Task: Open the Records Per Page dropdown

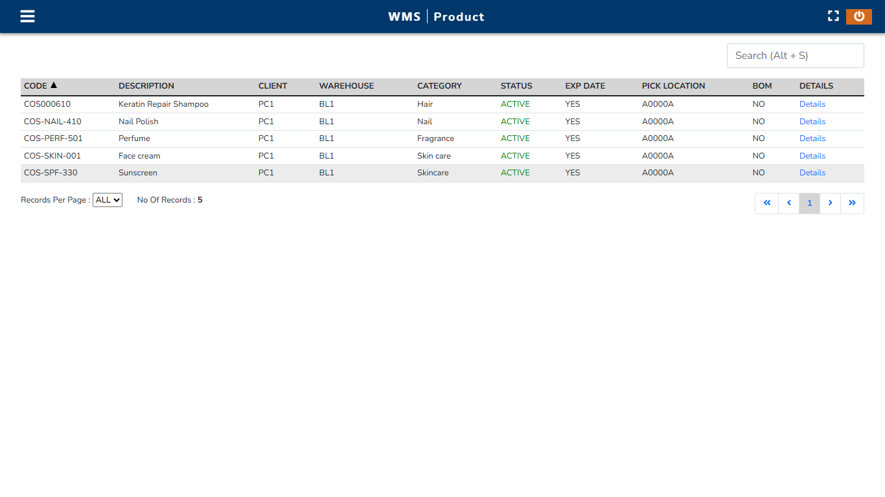Action: tap(107, 200)
